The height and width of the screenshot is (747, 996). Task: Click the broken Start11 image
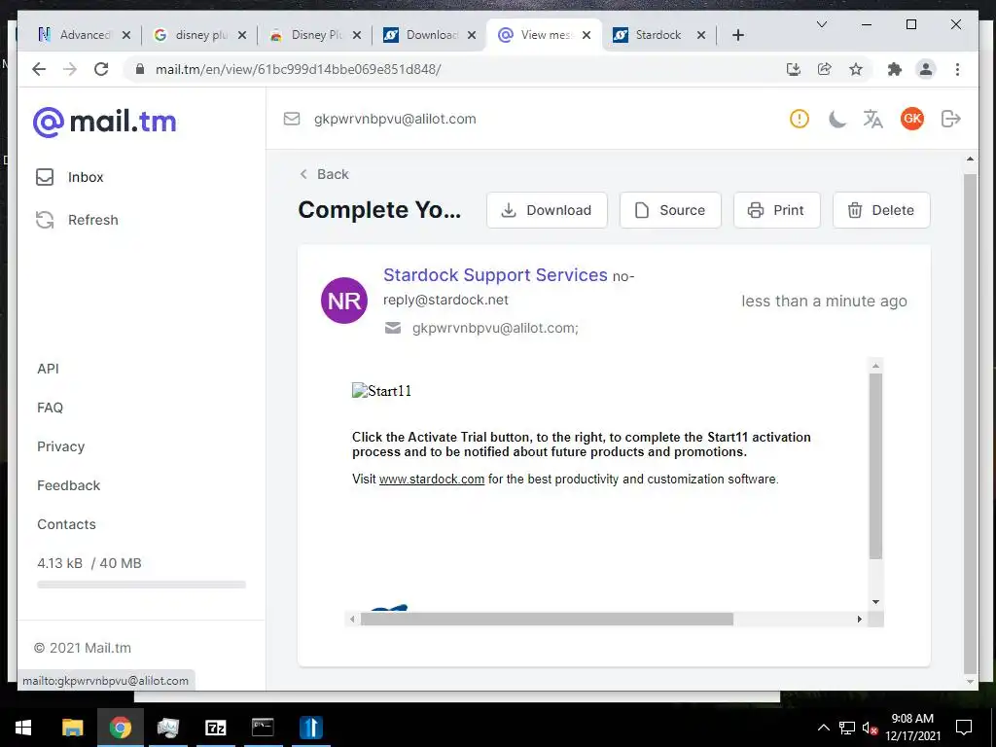coord(381,391)
